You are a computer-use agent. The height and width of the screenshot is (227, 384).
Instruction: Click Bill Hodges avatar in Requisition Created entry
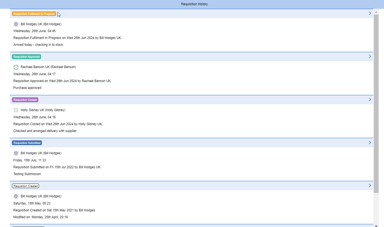pyautogui.click(x=16, y=196)
